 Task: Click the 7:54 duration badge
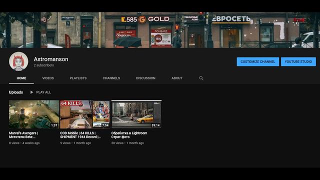pyautogui.click(x=105, y=125)
